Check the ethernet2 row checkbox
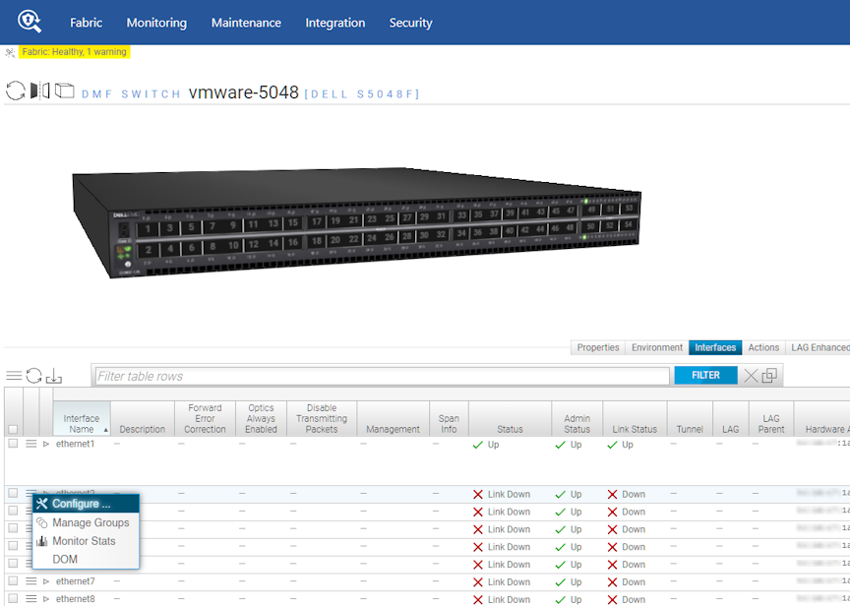 click(x=13, y=493)
